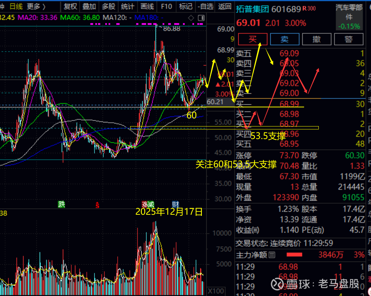Click the 内盘 value 91055
The image size is (371, 296).
coord(353,197)
